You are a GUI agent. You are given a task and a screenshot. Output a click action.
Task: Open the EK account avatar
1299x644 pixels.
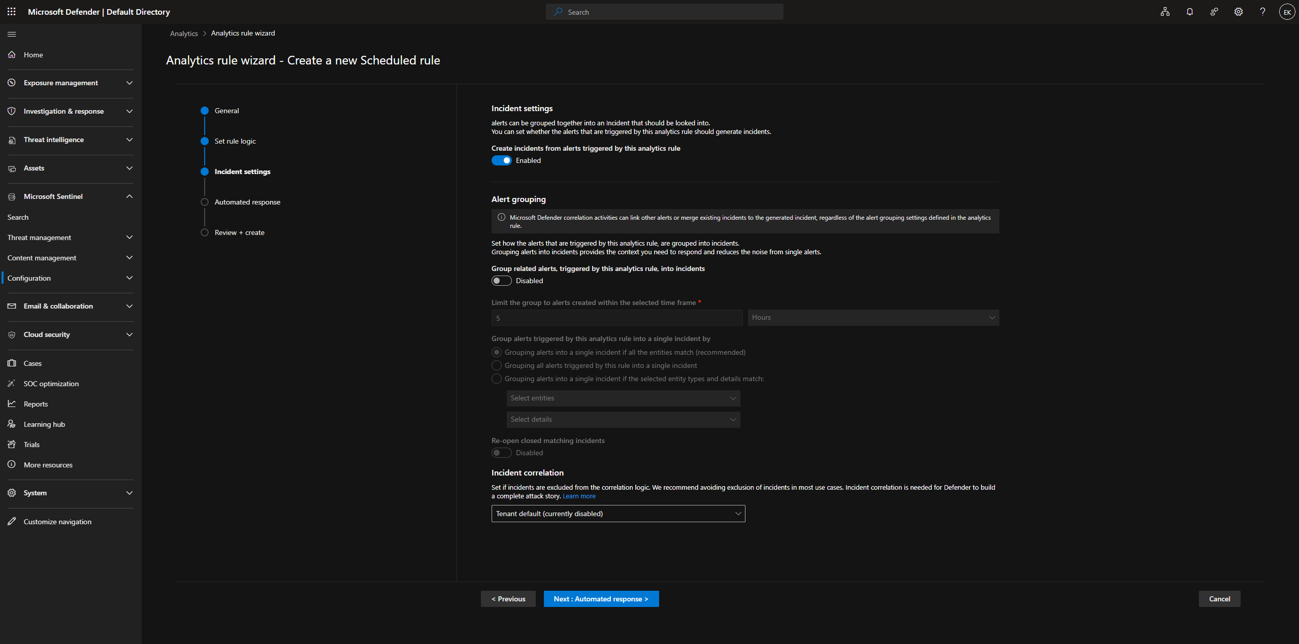pyautogui.click(x=1287, y=12)
